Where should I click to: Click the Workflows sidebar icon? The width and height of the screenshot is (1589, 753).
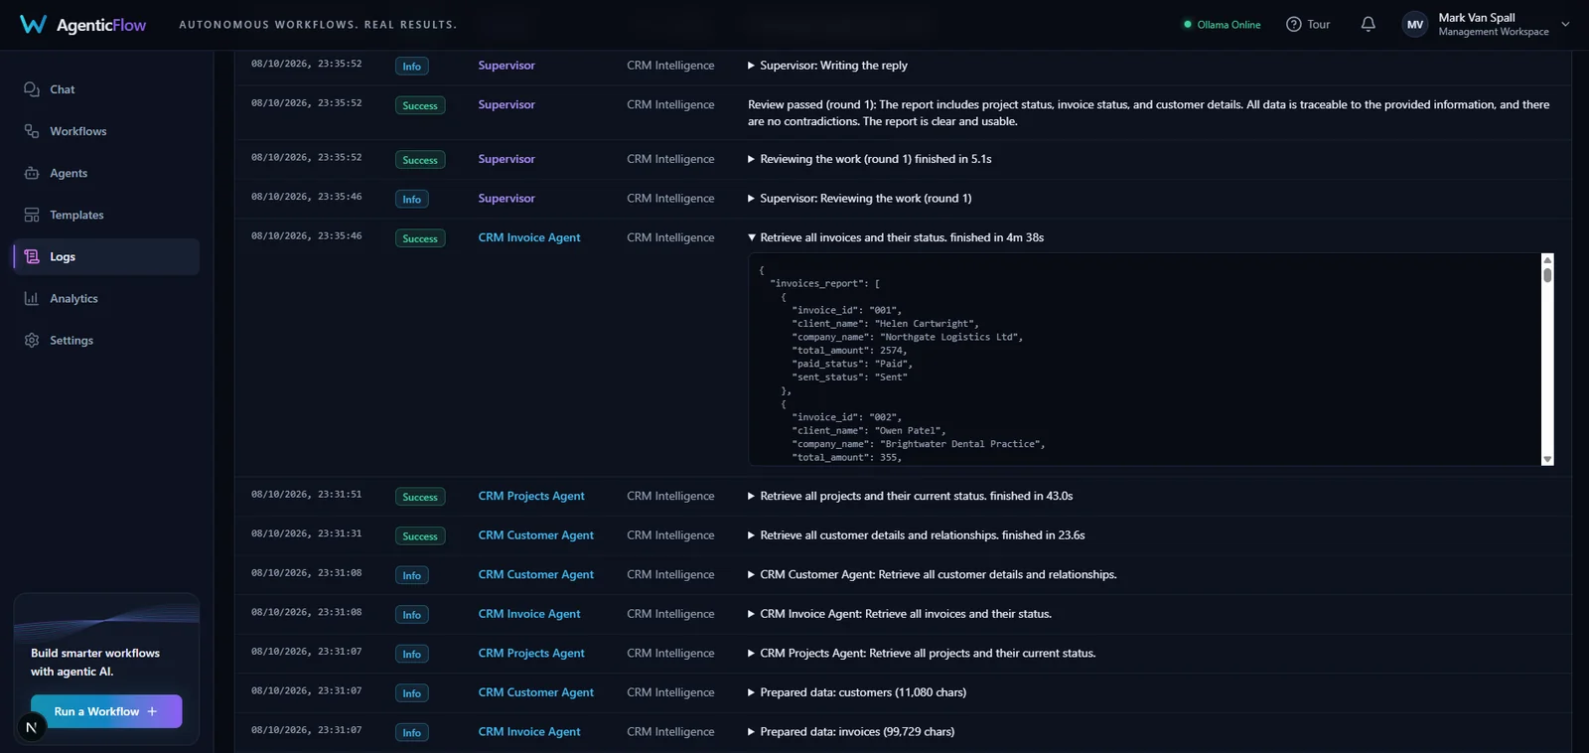[x=32, y=131]
